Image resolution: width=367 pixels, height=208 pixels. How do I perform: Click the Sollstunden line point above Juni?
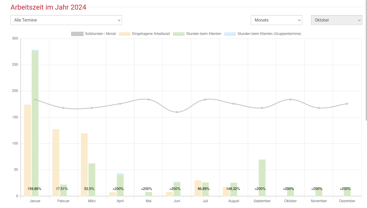[177, 112]
